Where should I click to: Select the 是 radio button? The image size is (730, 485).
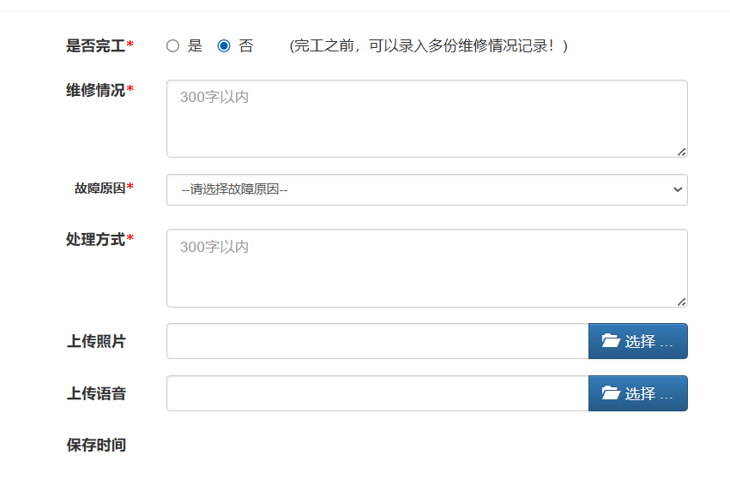click(x=172, y=46)
